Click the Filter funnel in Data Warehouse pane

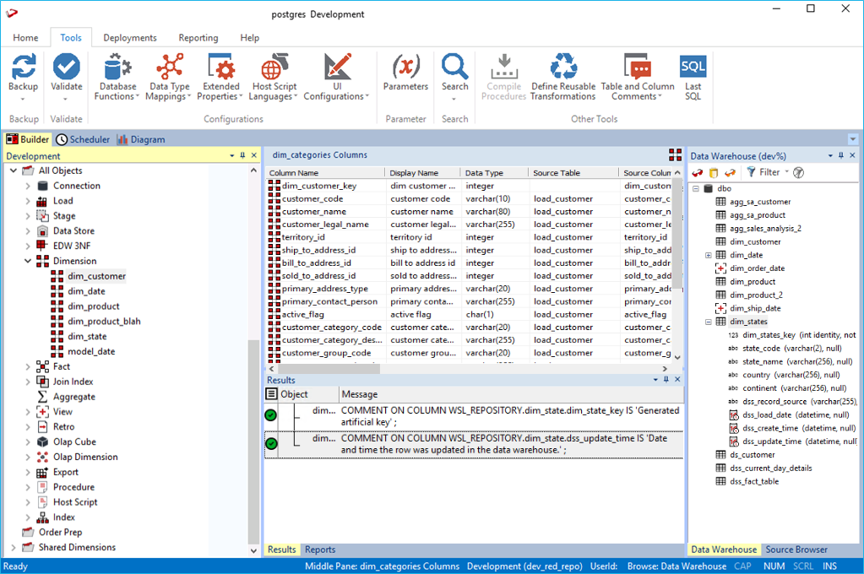(x=751, y=172)
